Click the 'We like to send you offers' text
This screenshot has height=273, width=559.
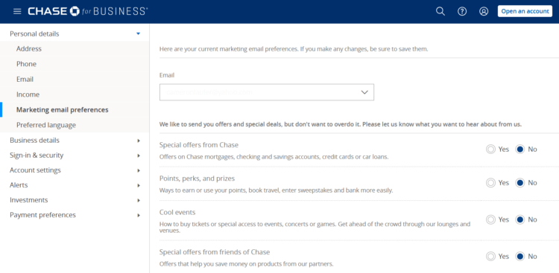(341, 124)
